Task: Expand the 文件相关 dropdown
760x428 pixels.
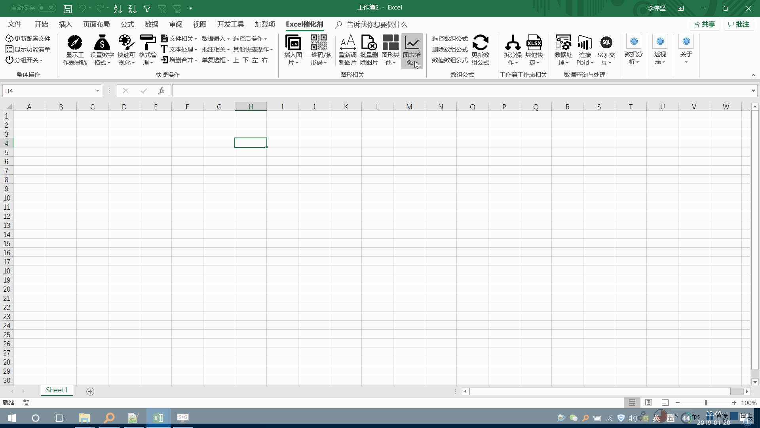Action: click(x=179, y=38)
